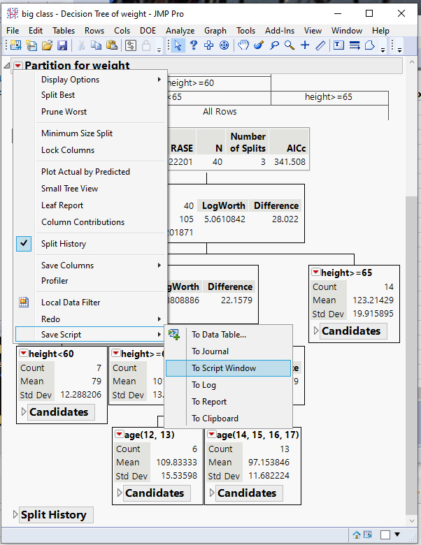The height and width of the screenshot is (545, 421).
Task: Open the Display Options submenu
Action: point(91,80)
